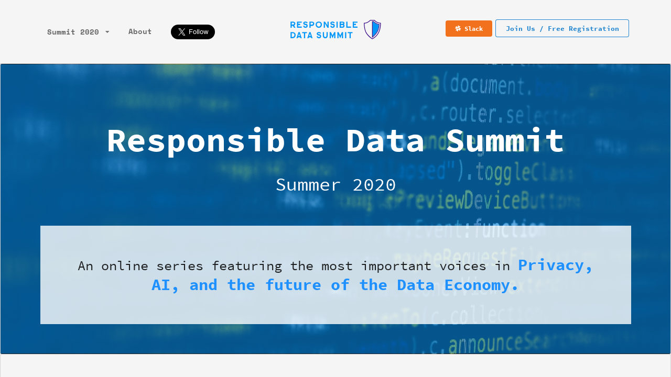Click Join Us / Free Registration
The width and height of the screenshot is (671, 377).
tap(562, 28)
